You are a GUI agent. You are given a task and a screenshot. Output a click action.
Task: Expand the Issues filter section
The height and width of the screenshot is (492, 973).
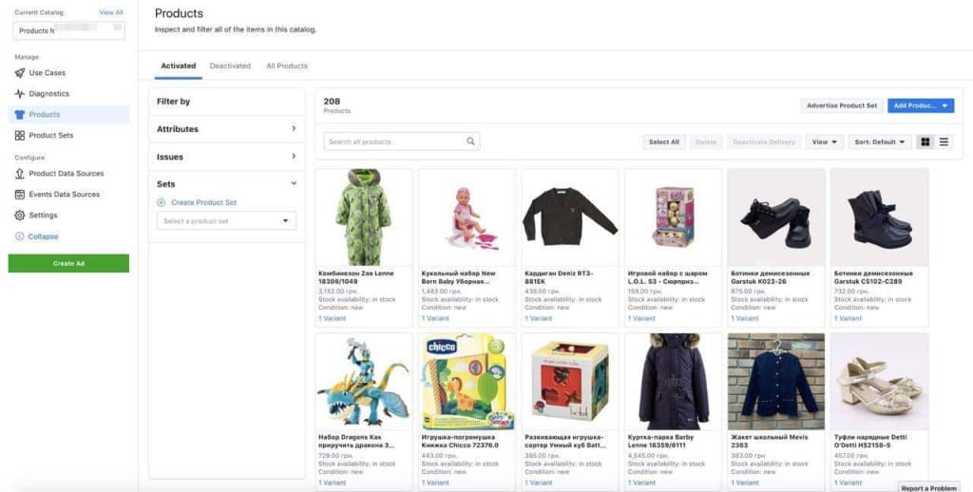tap(293, 157)
